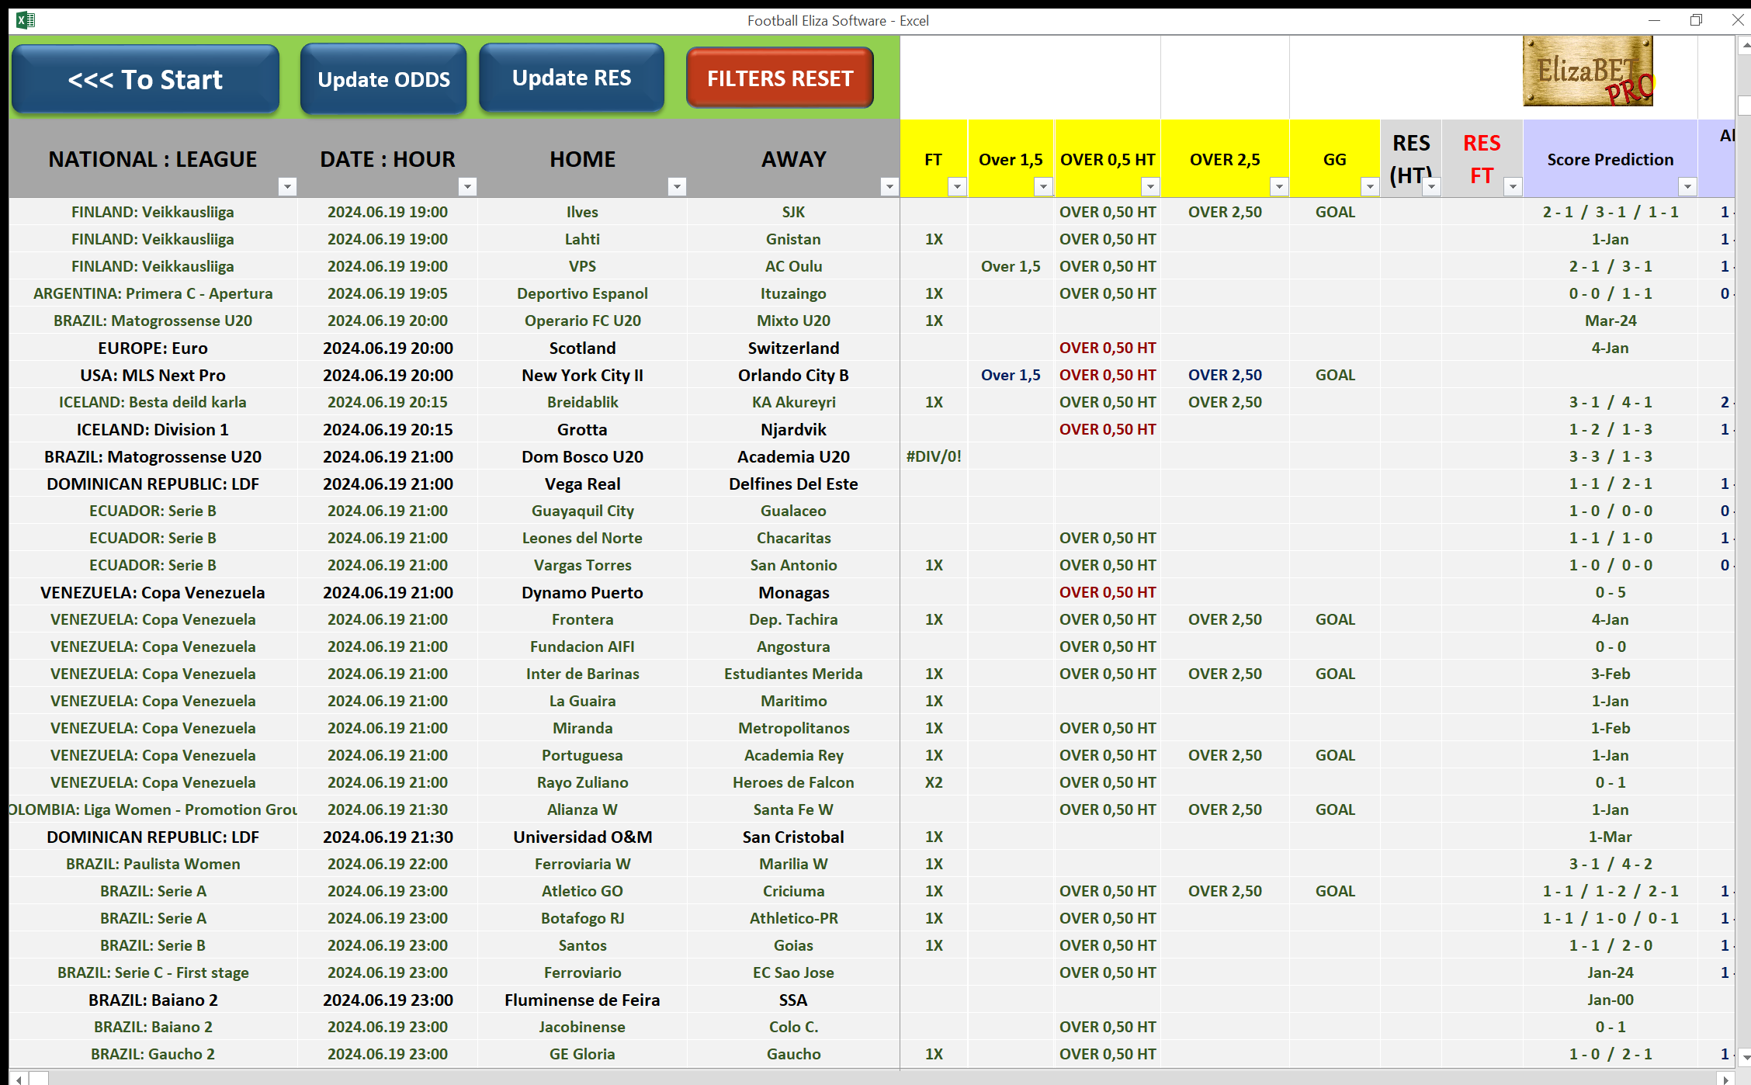
Task: Open the Score Prediction filter dropdown
Action: pyautogui.click(x=1689, y=186)
